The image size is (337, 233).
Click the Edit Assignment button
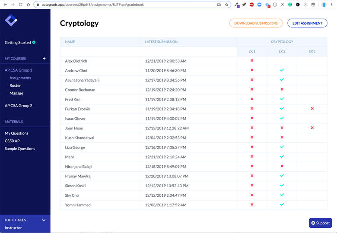point(307,23)
